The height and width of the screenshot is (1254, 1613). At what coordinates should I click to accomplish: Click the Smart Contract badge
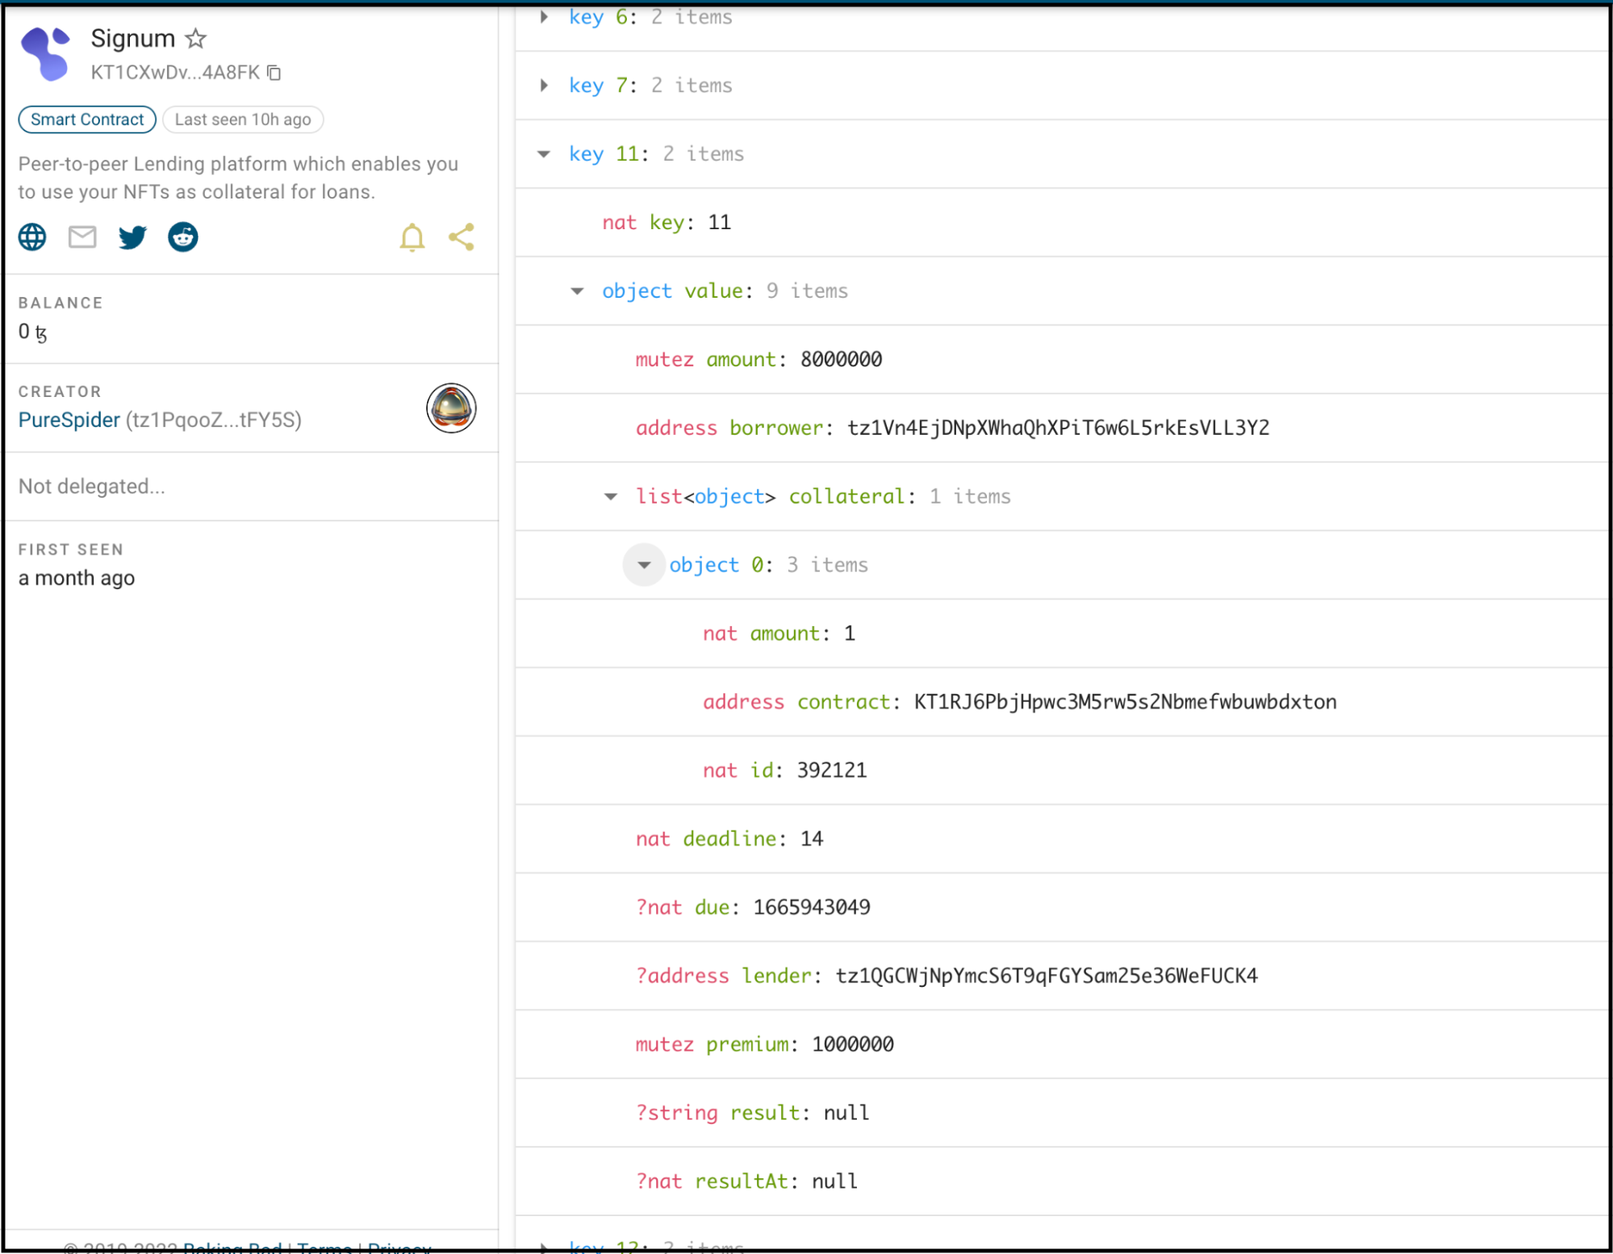pyautogui.click(x=87, y=119)
